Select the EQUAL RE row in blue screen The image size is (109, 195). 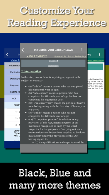(x=12, y=92)
